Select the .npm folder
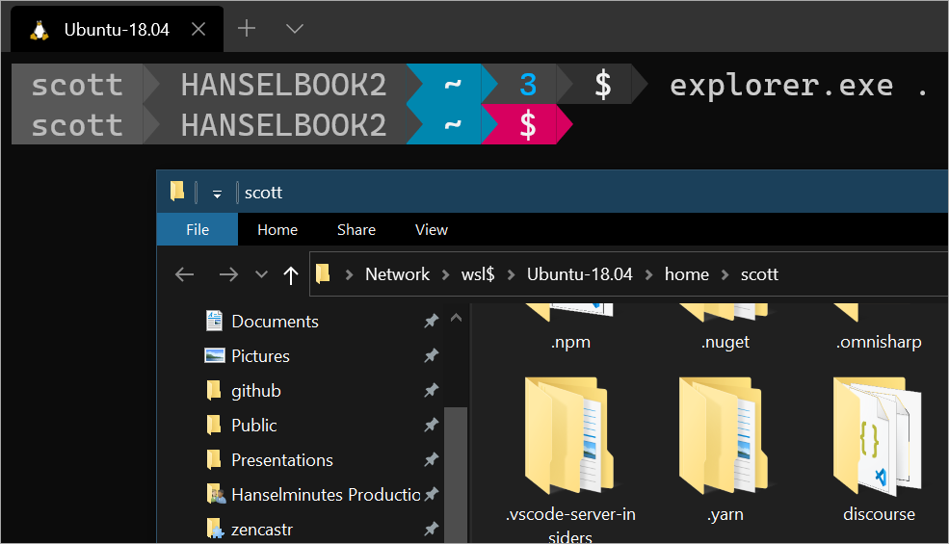Screen dimensions: 949x544 pyautogui.click(x=570, y=327)
